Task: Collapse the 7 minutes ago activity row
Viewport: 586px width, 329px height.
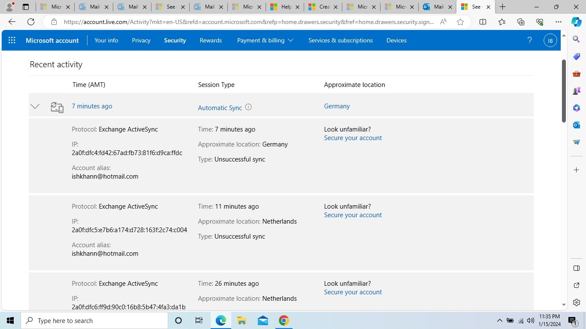Action: 35,106
